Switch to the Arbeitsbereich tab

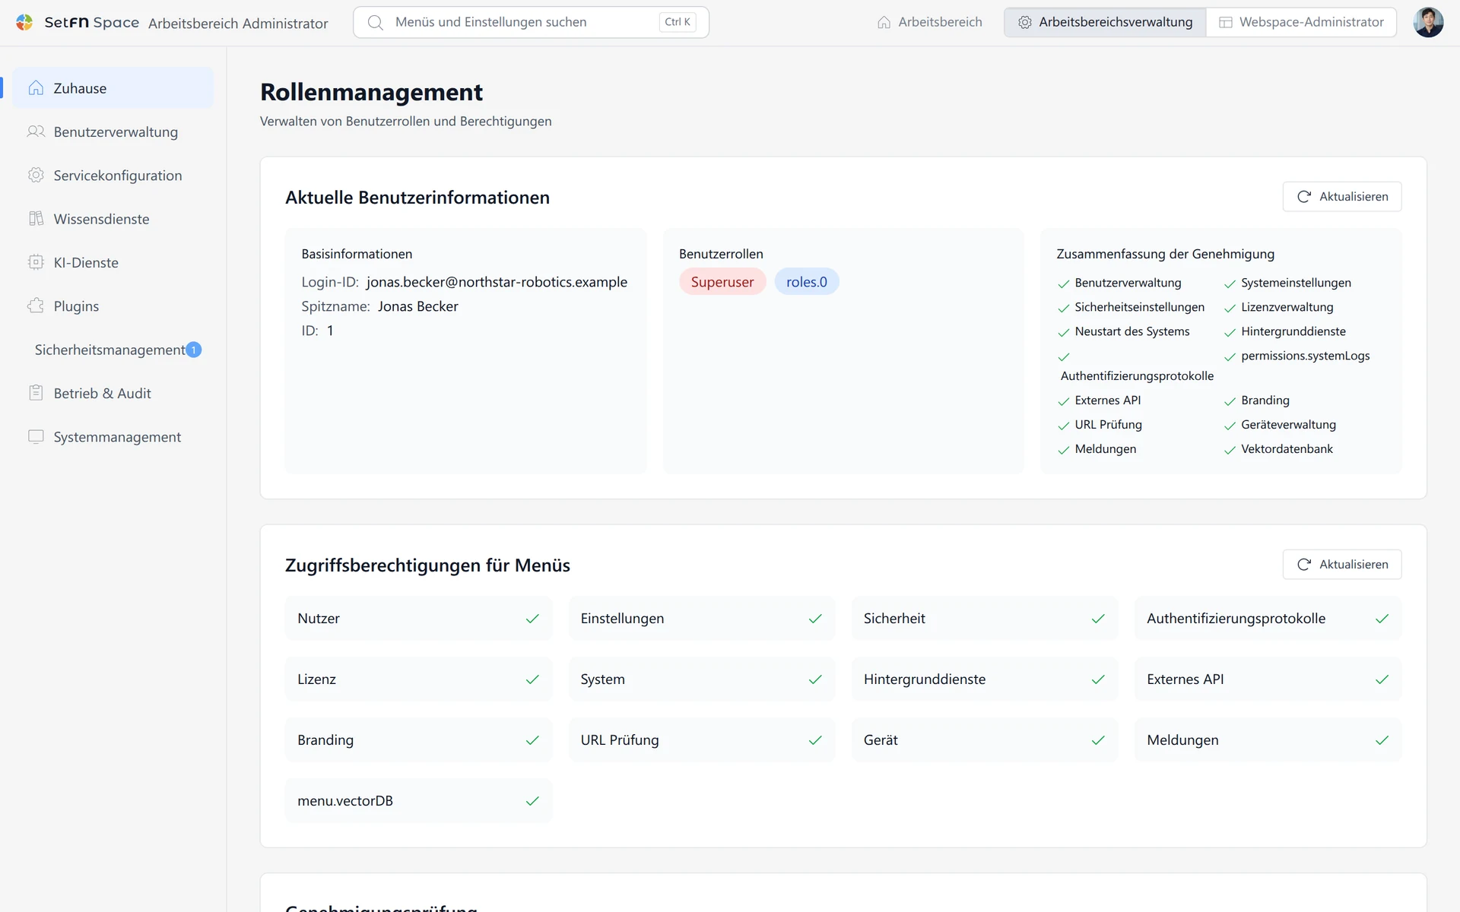coord(930,22)
